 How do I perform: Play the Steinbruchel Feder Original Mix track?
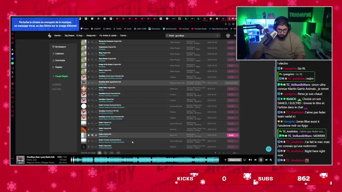[89, 135]
